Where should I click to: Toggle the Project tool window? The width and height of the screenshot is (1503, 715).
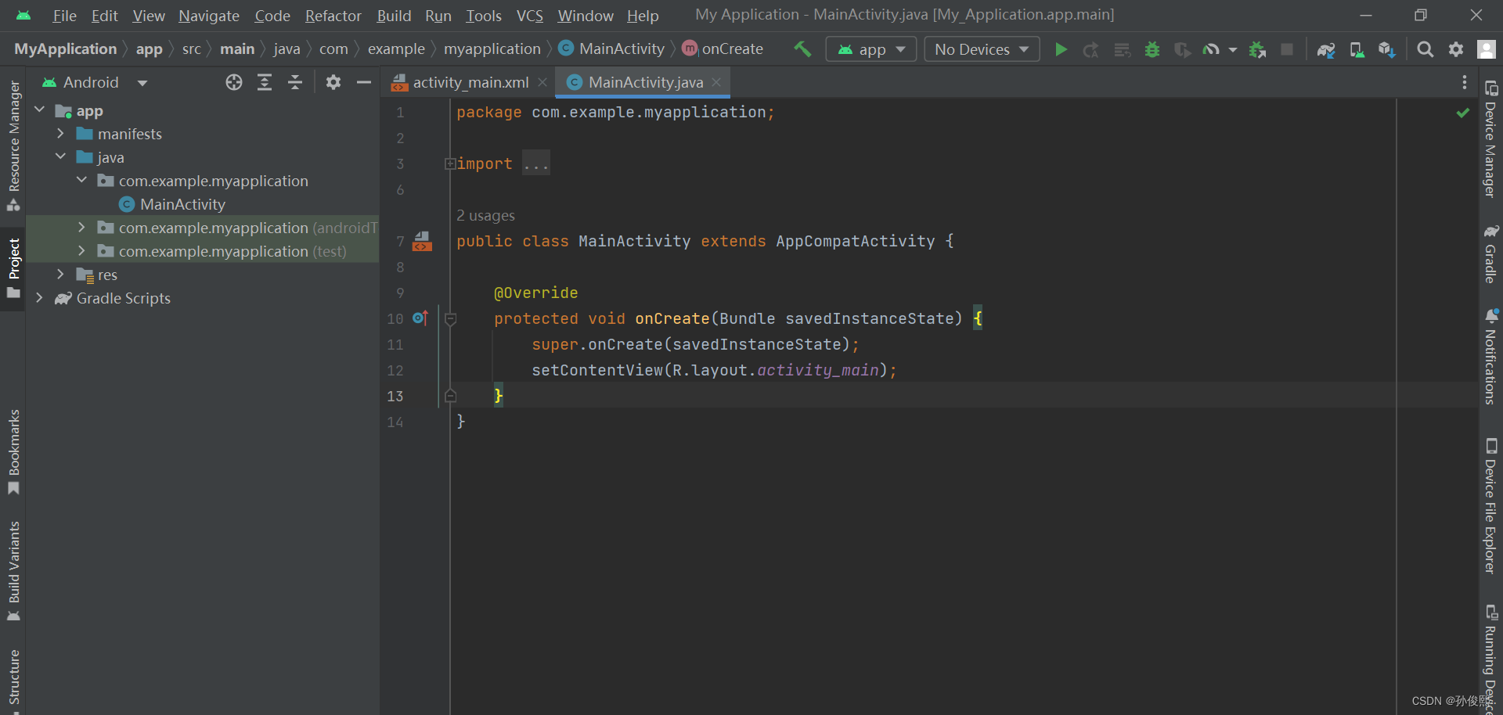coord(13,268)
